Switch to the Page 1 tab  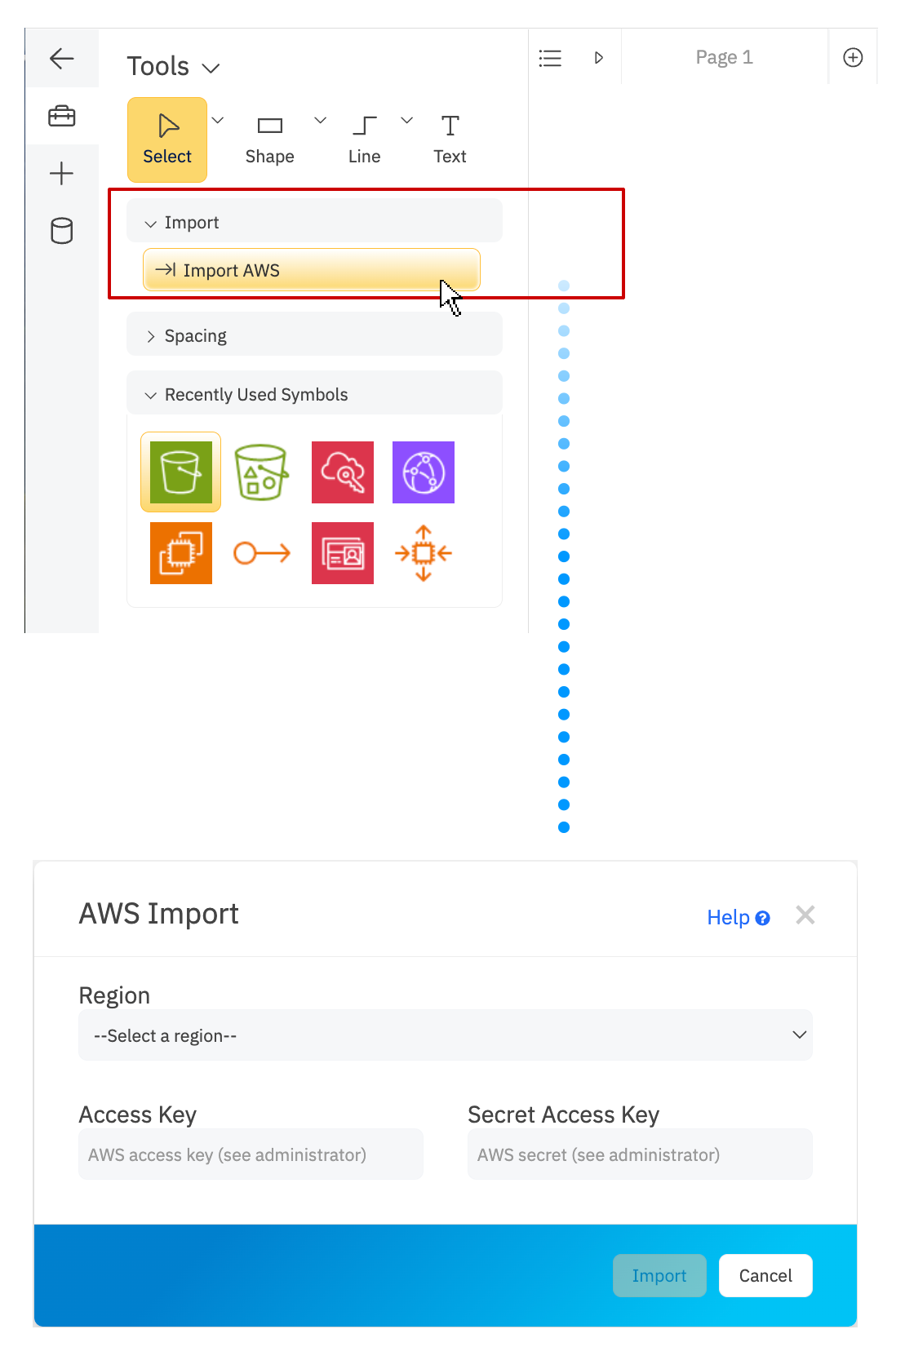point(725,57)
